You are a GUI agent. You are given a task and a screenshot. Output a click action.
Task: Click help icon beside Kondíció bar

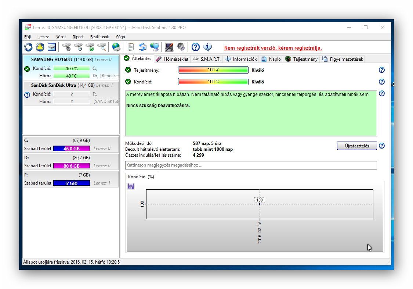pyautogui.click(x=382, y=82)
